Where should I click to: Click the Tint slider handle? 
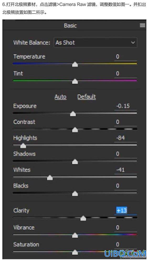pos(75,81)
